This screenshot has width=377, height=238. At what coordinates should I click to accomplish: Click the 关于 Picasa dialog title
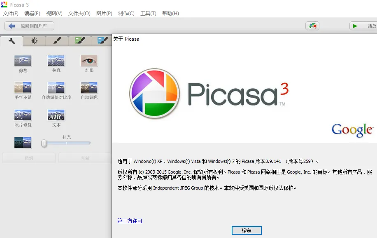click(x=126, y=39)
